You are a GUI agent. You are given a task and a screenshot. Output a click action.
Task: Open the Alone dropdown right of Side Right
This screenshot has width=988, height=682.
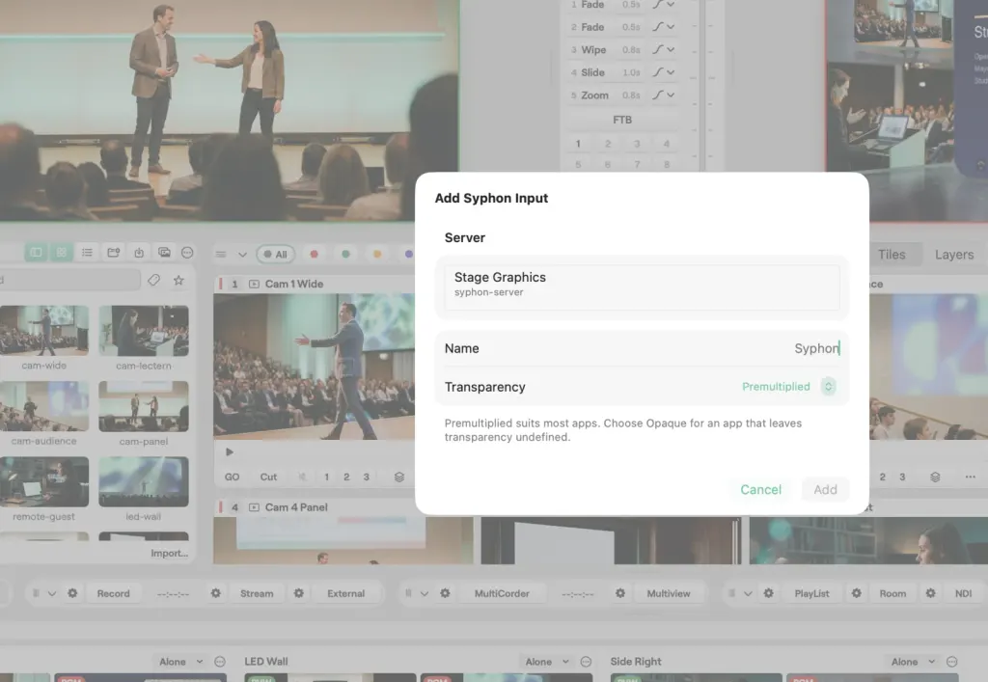(913, 661)
